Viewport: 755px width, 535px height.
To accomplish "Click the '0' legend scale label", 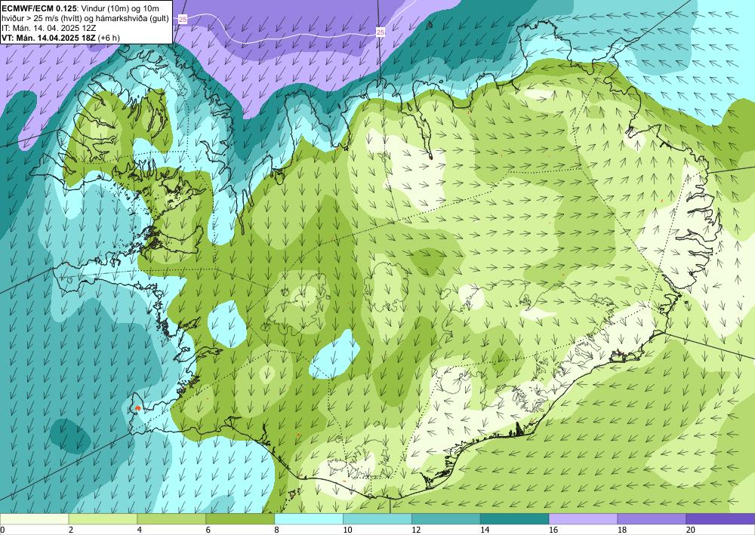I will [2, 530].
